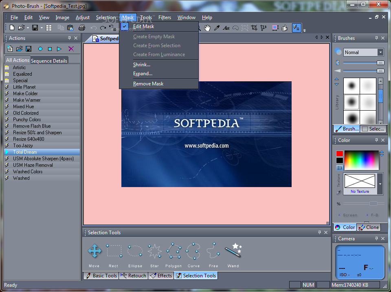
Task: Uncheck Edit Mask in the Mask menu
Action: click(x=159, y=26)
